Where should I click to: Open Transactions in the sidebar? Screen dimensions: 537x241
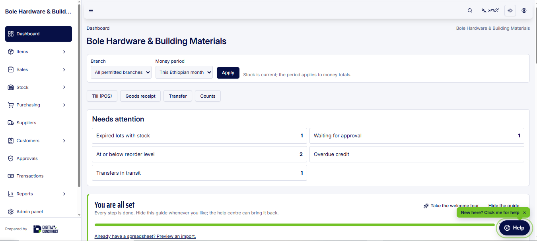pos(39,176)
